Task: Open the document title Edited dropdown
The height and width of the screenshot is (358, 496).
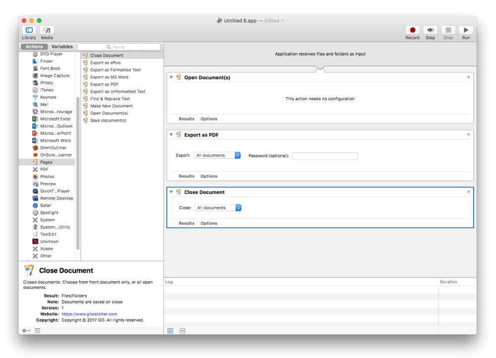Action: (x=274, y=21)
